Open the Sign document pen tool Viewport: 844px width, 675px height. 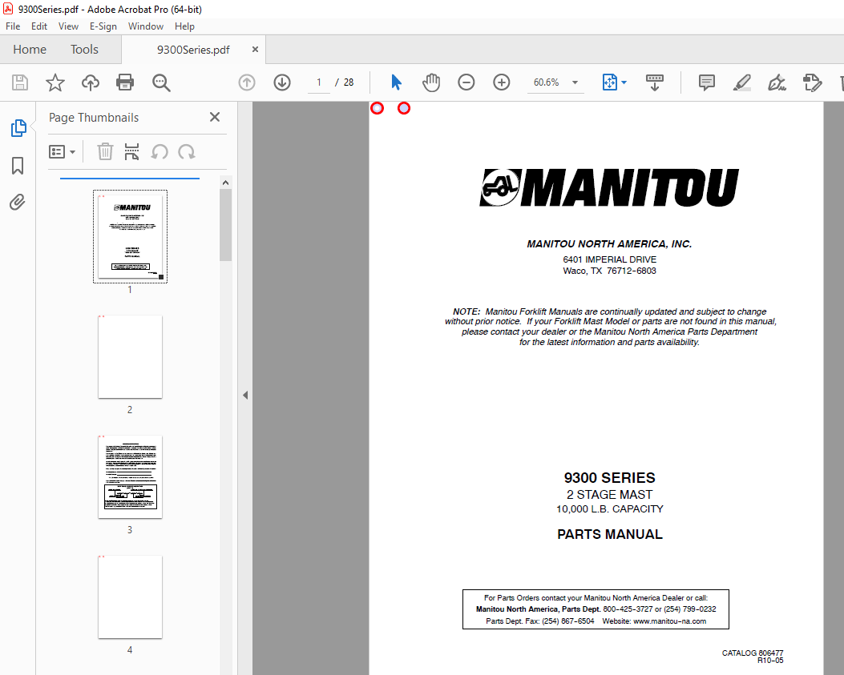[x=777, y=82]
